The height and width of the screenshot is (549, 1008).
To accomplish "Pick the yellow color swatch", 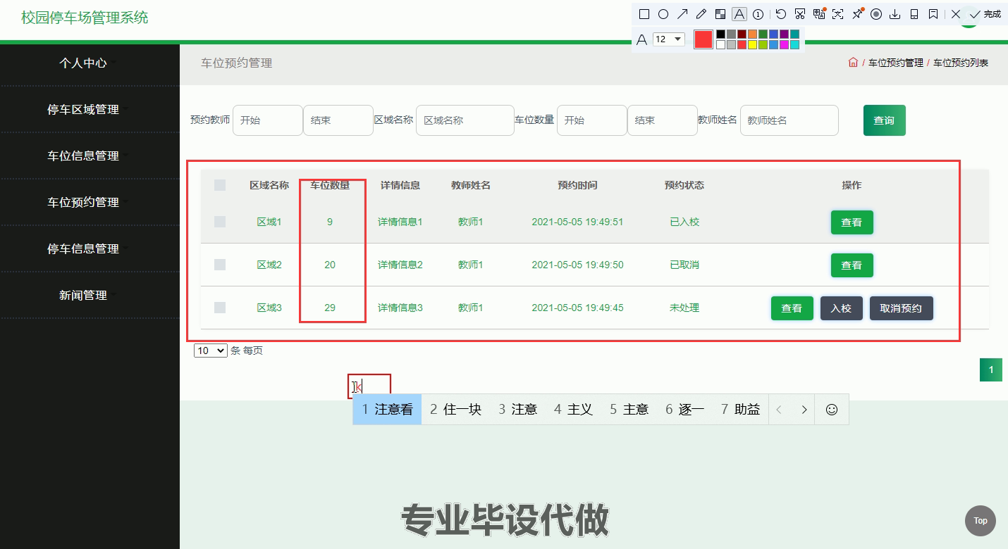I will 752,44.
